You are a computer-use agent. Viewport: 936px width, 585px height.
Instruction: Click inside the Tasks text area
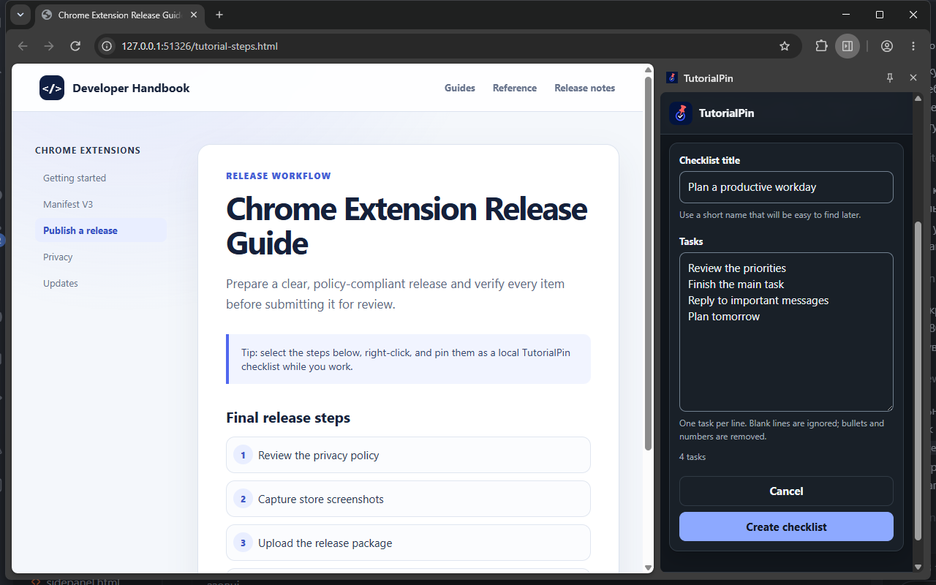point(786,332)
